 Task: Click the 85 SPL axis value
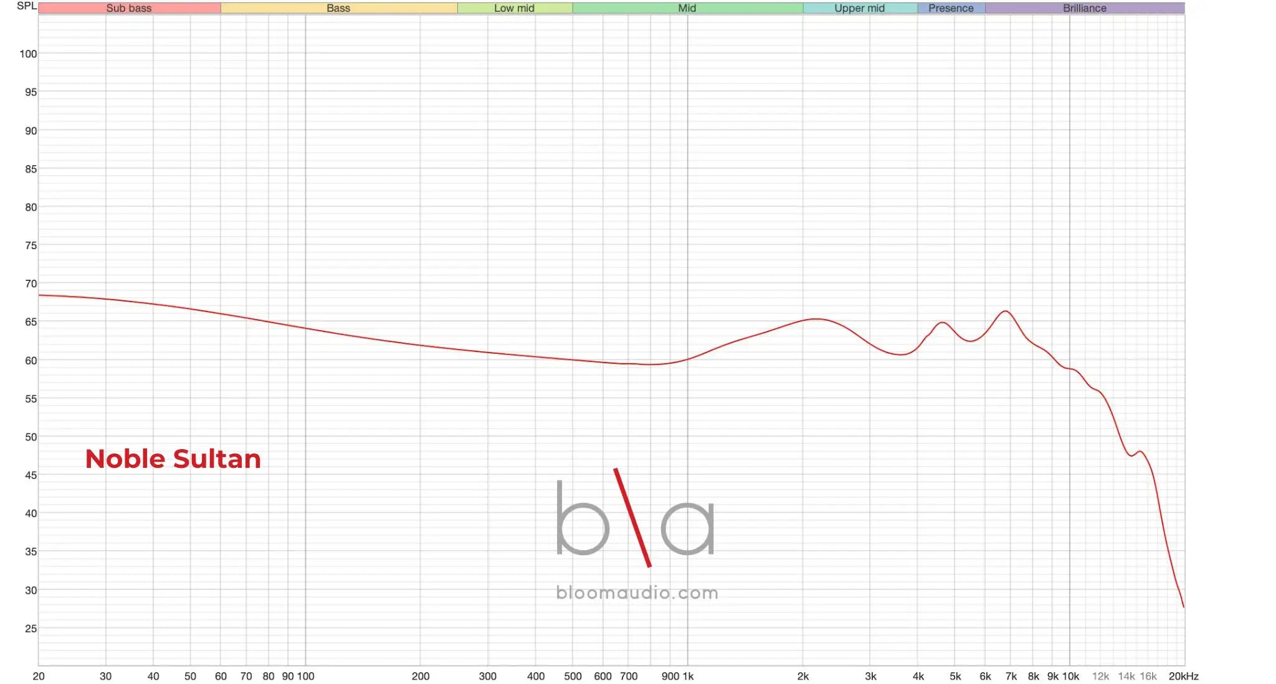pos(31,169)
